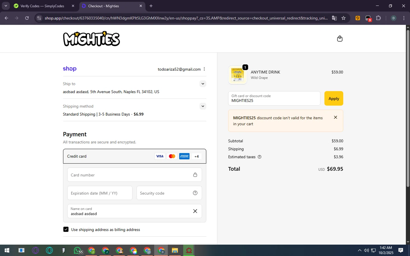Click the Shop logo

pos(70,69)
